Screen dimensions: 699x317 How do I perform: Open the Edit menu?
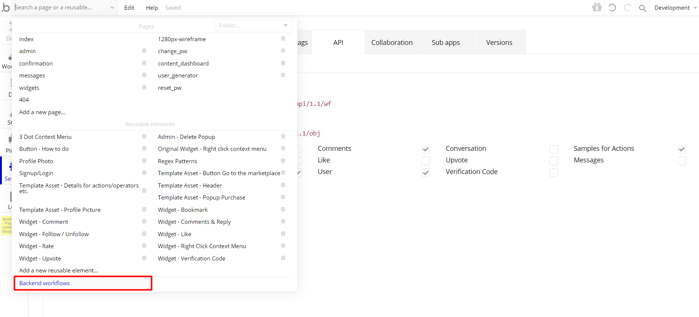pyautogui.click(x=129, y=8)
